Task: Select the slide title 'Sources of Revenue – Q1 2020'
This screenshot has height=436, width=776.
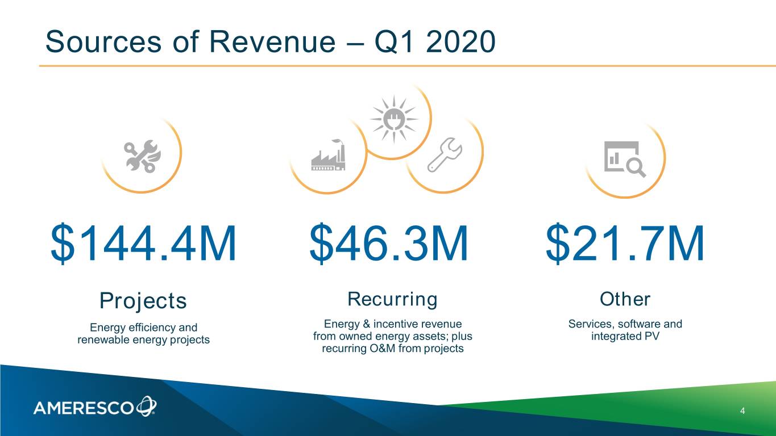Action: tap(270, 42)
